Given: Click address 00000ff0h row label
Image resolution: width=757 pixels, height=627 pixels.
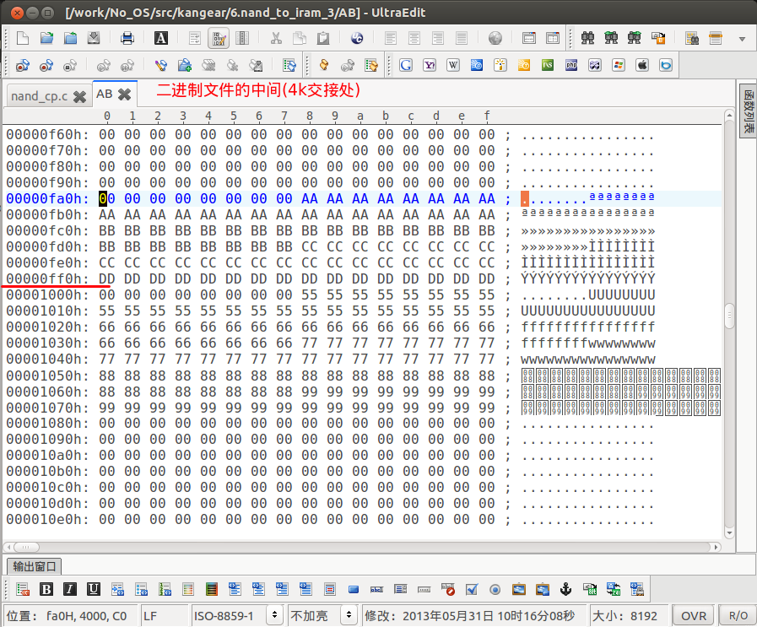Looking at the screenshot, I should click(47, 279).
